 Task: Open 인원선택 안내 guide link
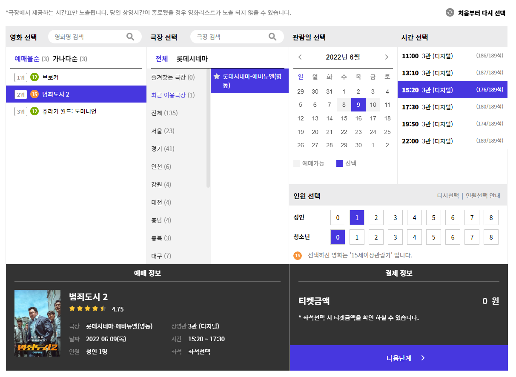[483, 196]
